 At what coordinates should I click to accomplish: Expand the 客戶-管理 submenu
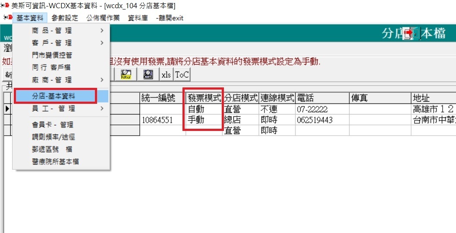pyautogui.click(x=61, y=43)
